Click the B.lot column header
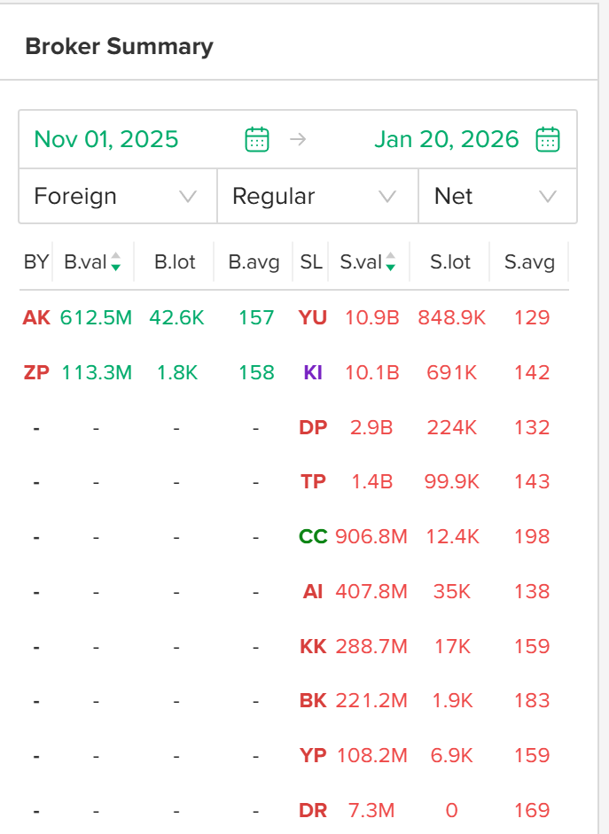Viewport: 609px width, 834px height. click(x=175, y=262)
